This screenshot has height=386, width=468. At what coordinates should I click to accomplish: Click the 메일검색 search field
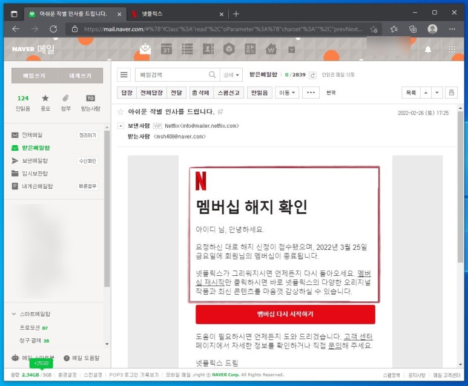click(x=172, y=74)
